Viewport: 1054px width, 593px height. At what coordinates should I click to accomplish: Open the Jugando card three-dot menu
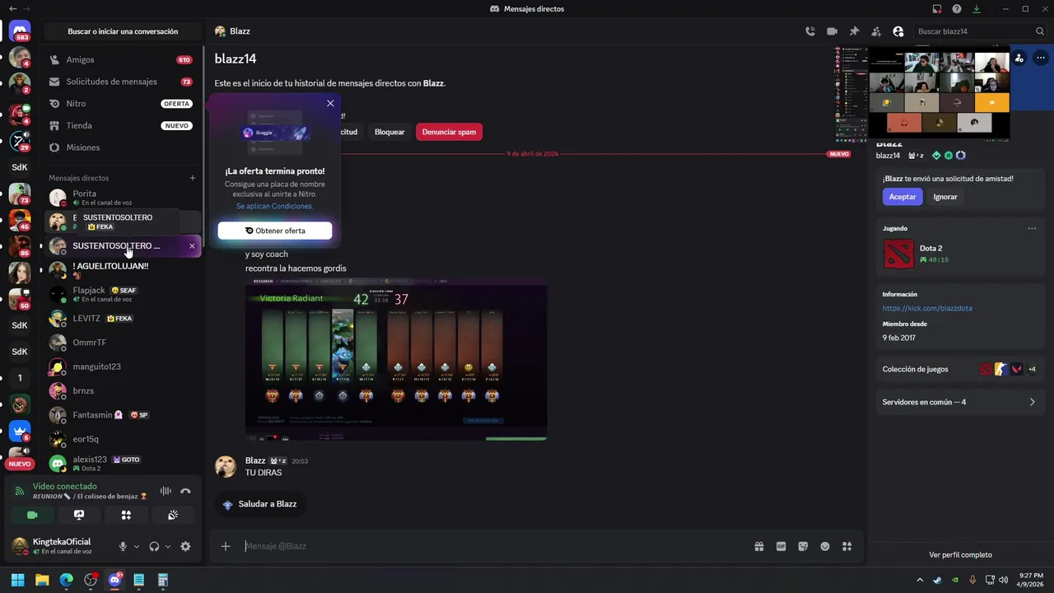[x=1032, y=228]
